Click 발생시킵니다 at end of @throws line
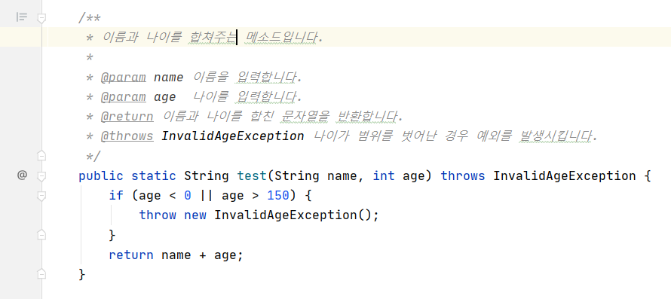Image resolution: width=671 pixels, height=299 pixels. tap(556, 136)
